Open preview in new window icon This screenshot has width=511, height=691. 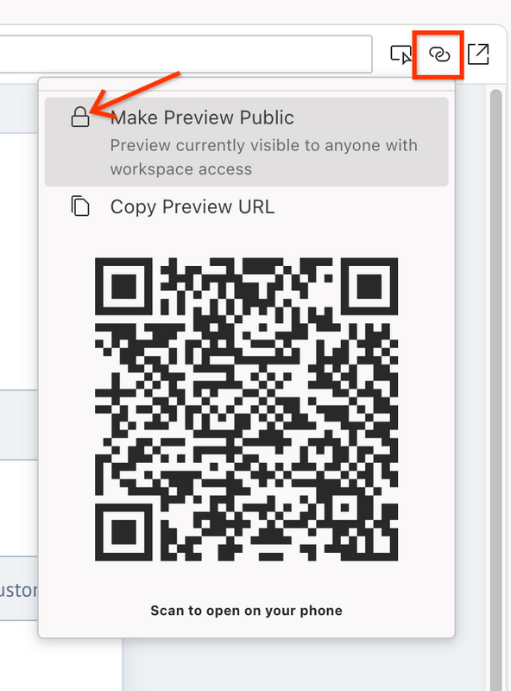pos(478,54)
